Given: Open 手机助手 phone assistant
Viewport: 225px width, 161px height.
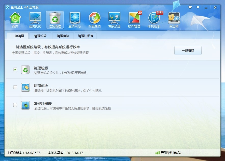Looking at the screenshot, I should 154,20.
